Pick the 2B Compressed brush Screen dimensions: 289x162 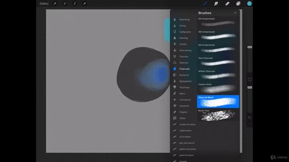coord(218,22)
